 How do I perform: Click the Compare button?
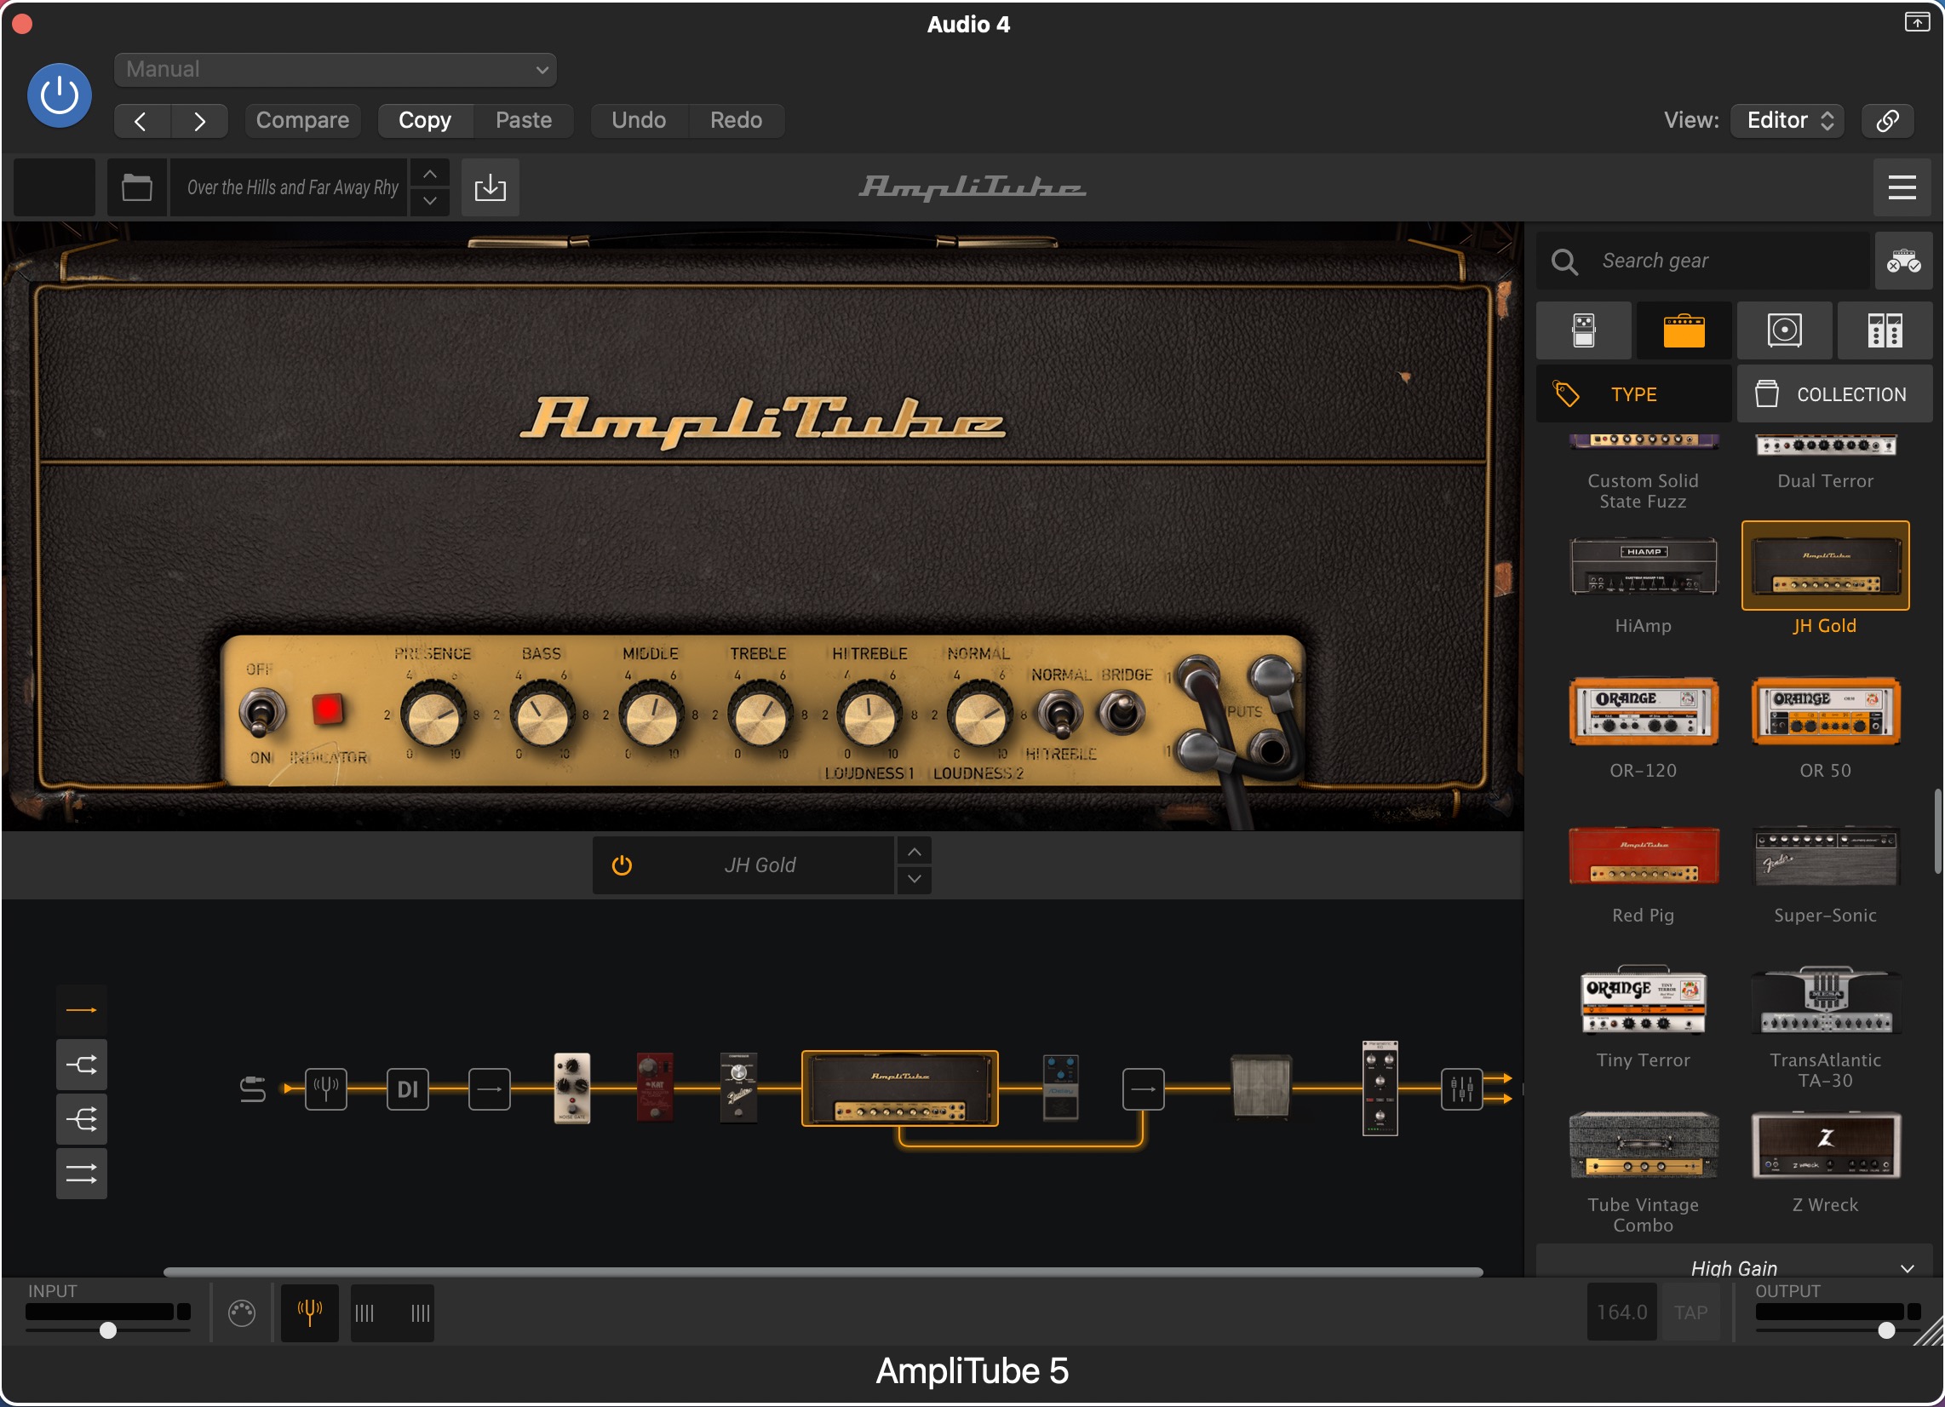(x=302, y=120)
